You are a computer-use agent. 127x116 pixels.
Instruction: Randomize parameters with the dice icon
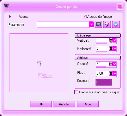(107, 24)
